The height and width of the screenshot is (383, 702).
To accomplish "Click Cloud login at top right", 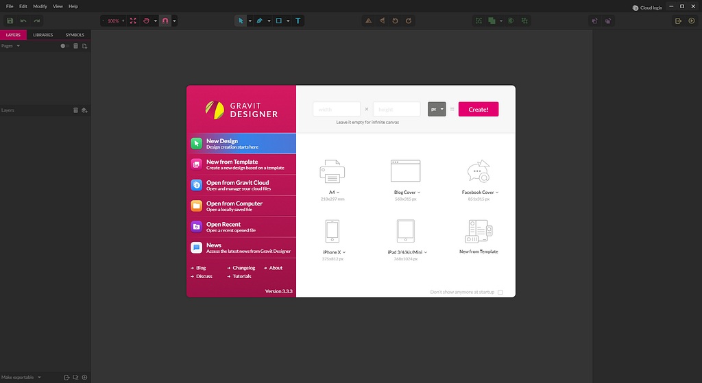I will pyautogui.click(x=647, y=8).
